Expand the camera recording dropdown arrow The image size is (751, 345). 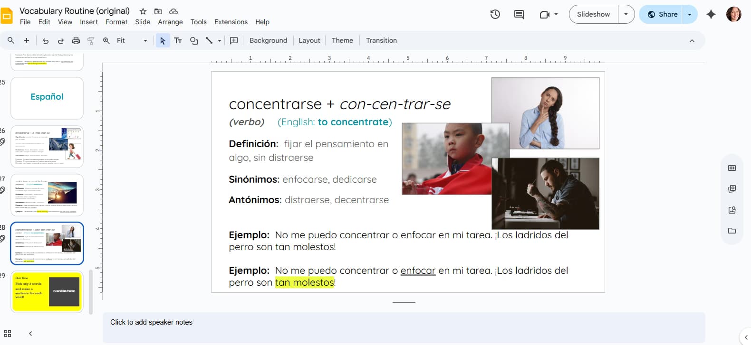click(556, 15)
